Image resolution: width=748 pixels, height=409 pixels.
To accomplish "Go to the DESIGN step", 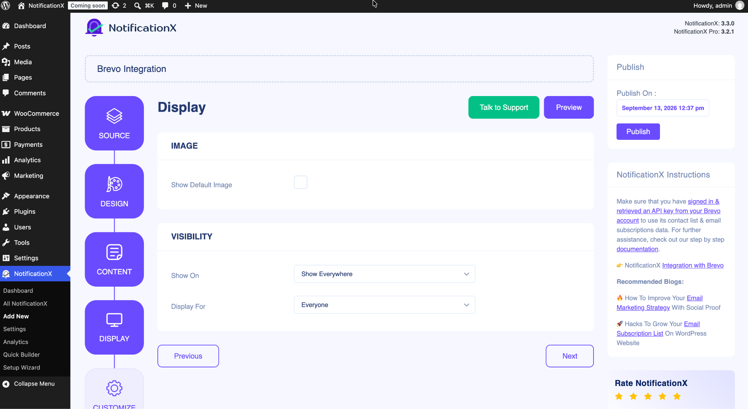I will tap(114, 191).
